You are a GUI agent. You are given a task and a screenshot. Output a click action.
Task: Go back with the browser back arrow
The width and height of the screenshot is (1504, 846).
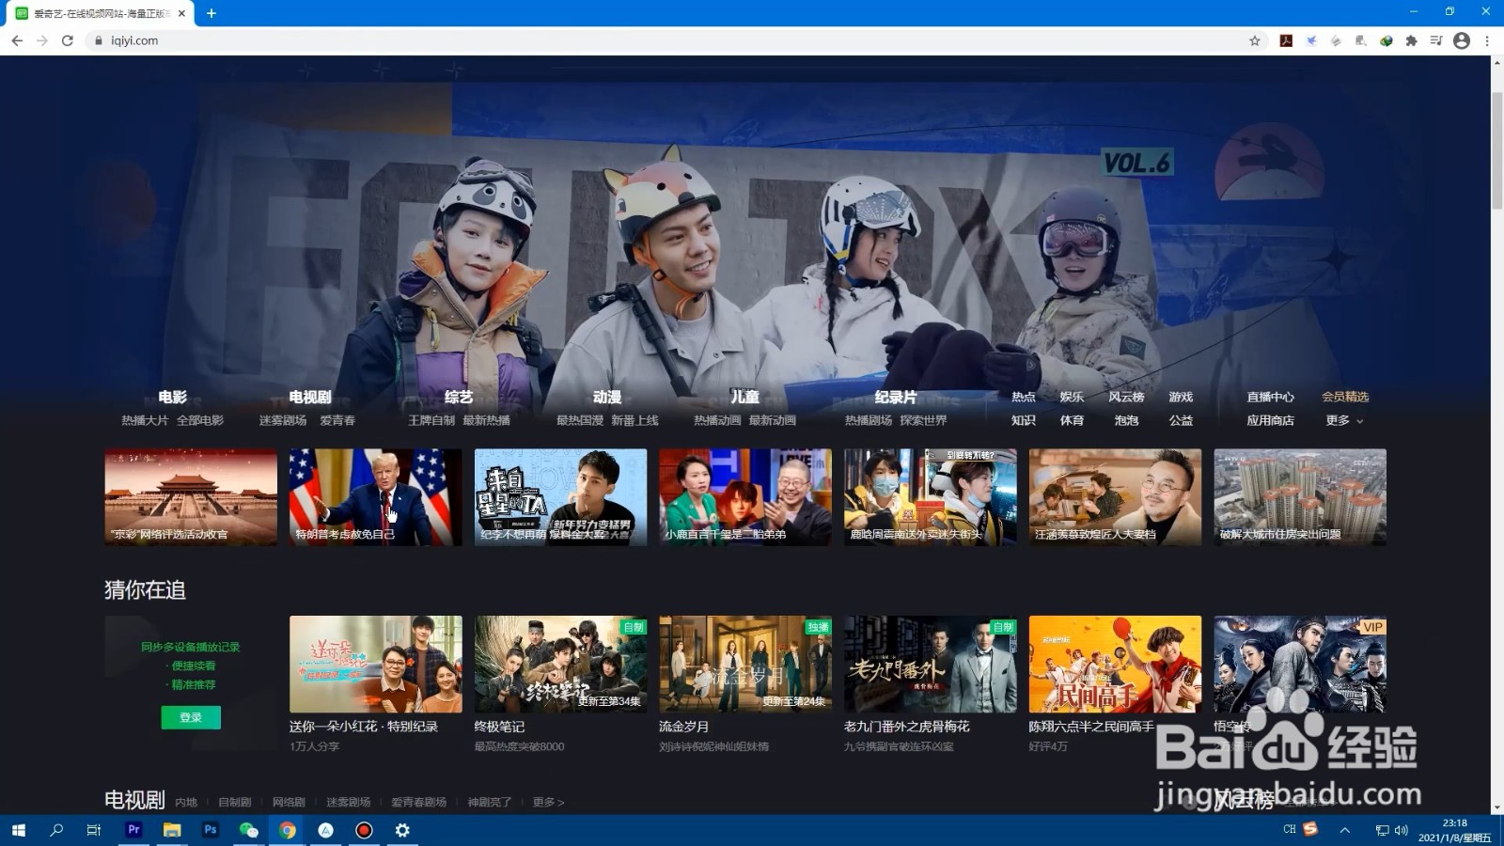(17, 40)
